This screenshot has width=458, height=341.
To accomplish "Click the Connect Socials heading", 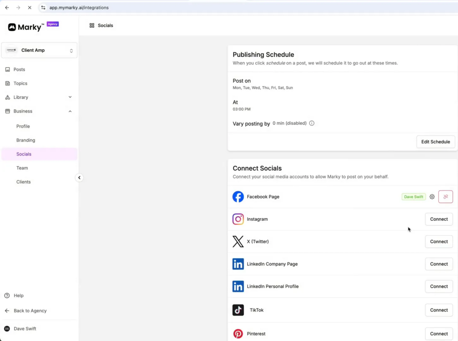I will point(257,168).
